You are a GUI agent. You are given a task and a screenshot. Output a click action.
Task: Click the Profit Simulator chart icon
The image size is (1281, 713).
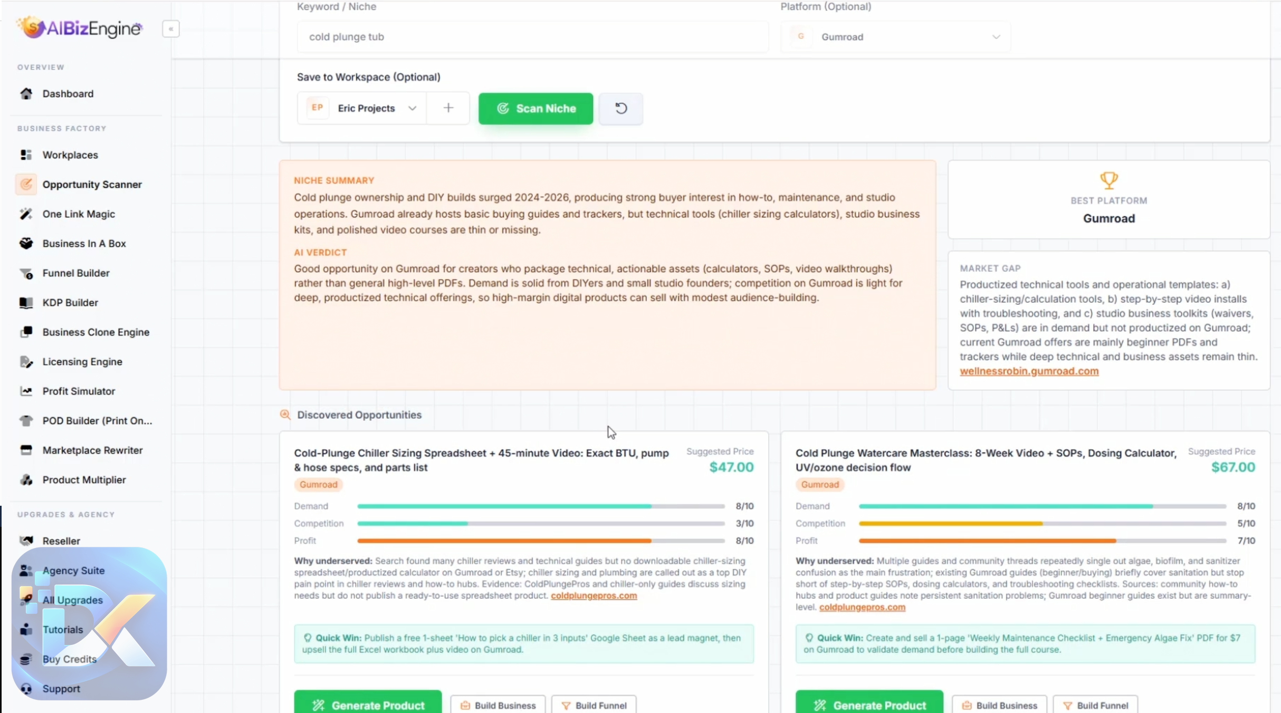coord(26,391)
